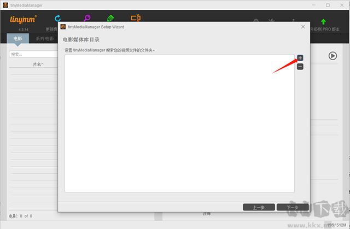Click the blue update sources refresh icon

point(57,18)
